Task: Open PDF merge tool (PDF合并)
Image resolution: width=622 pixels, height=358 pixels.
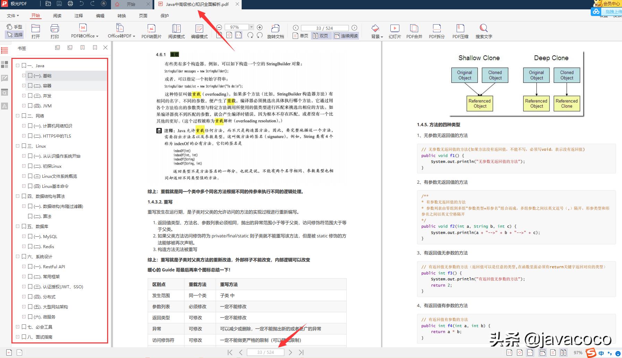Action: [414, 31]
